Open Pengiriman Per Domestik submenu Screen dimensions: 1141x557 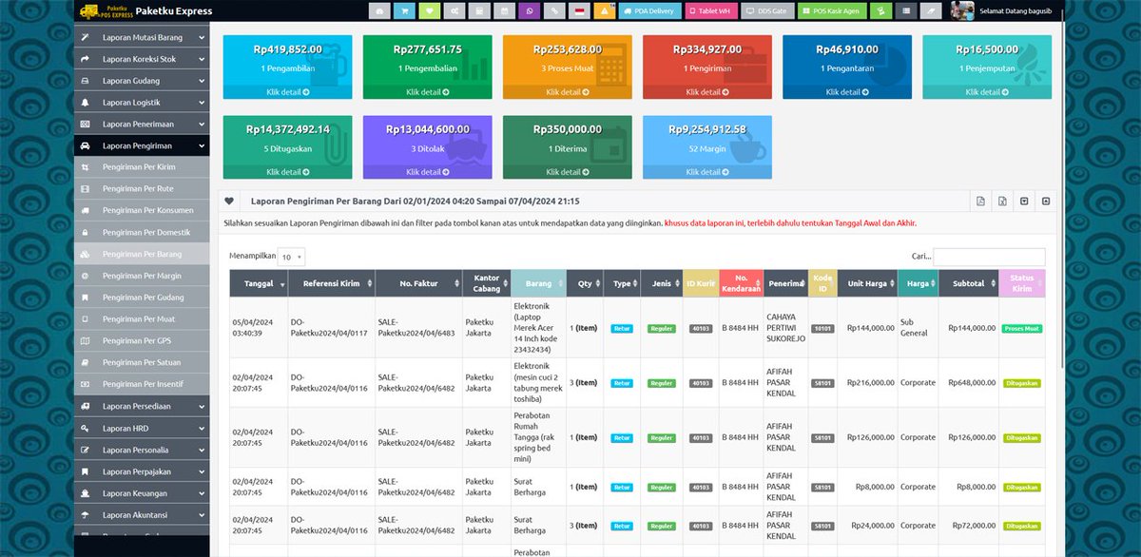142,233
